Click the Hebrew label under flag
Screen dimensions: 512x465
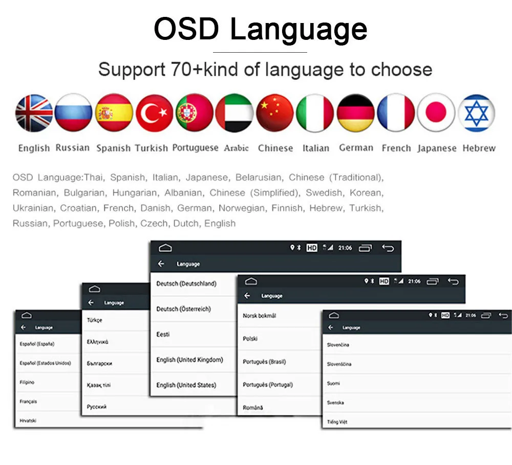479,148
